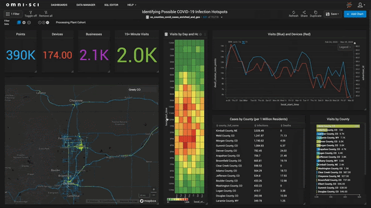Screen dimensions: 371x208
Task: Open the Data Manager tab
Action: point(86,5)
